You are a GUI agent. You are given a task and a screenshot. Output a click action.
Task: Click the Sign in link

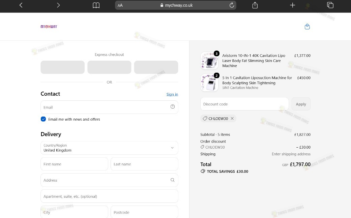172,94
